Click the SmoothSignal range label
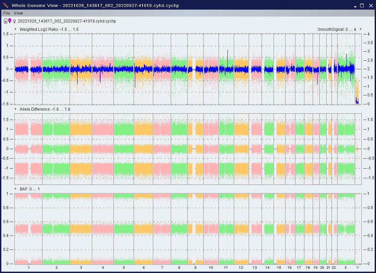This screenshot has height=273, width=376. [337, 29]
